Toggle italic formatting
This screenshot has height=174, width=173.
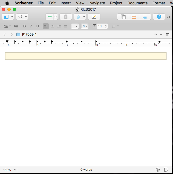pyautogui.click(x=31, y=26)
